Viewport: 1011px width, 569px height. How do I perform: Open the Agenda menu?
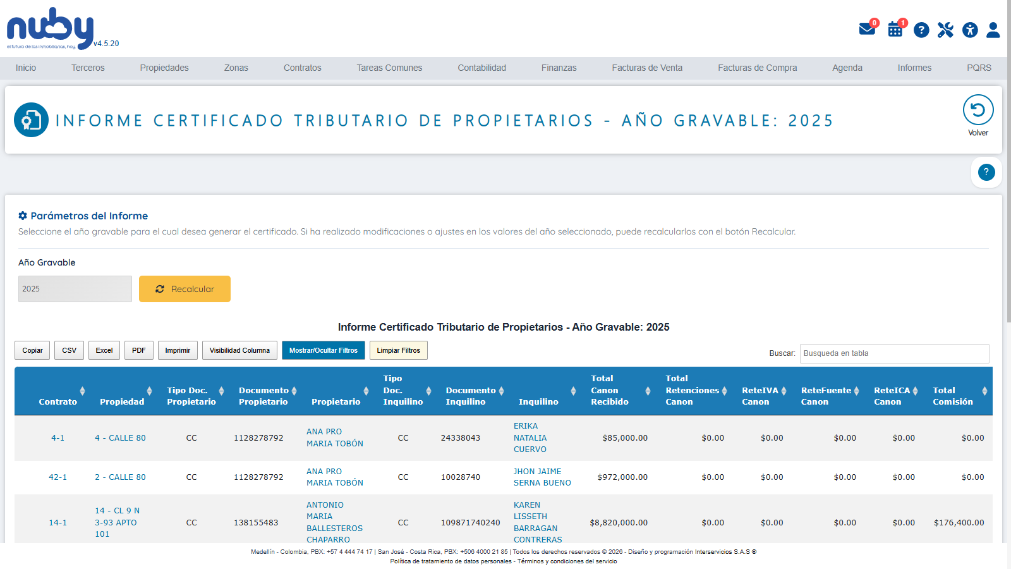[847, 68]
